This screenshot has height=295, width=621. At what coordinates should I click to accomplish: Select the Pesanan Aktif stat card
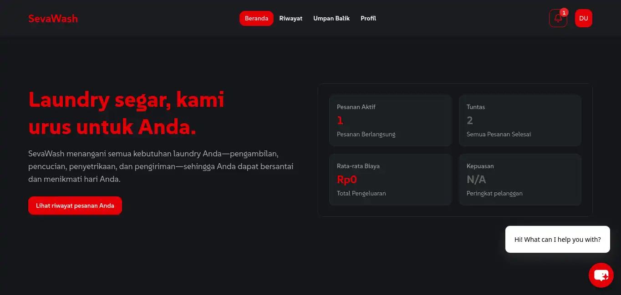point(390,120)
